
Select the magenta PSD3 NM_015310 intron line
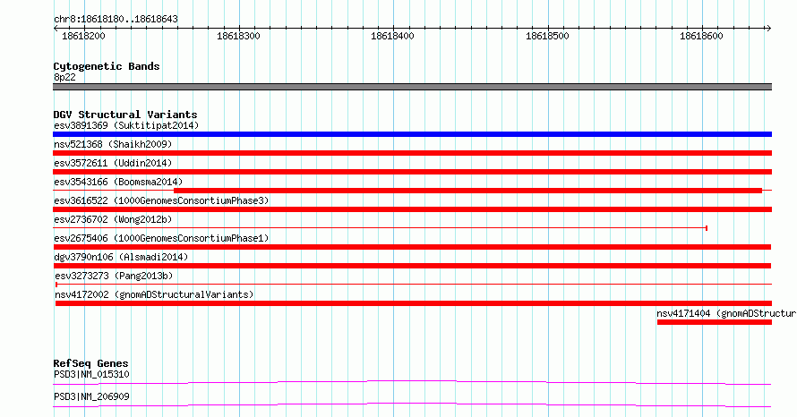tap(412, 382)
